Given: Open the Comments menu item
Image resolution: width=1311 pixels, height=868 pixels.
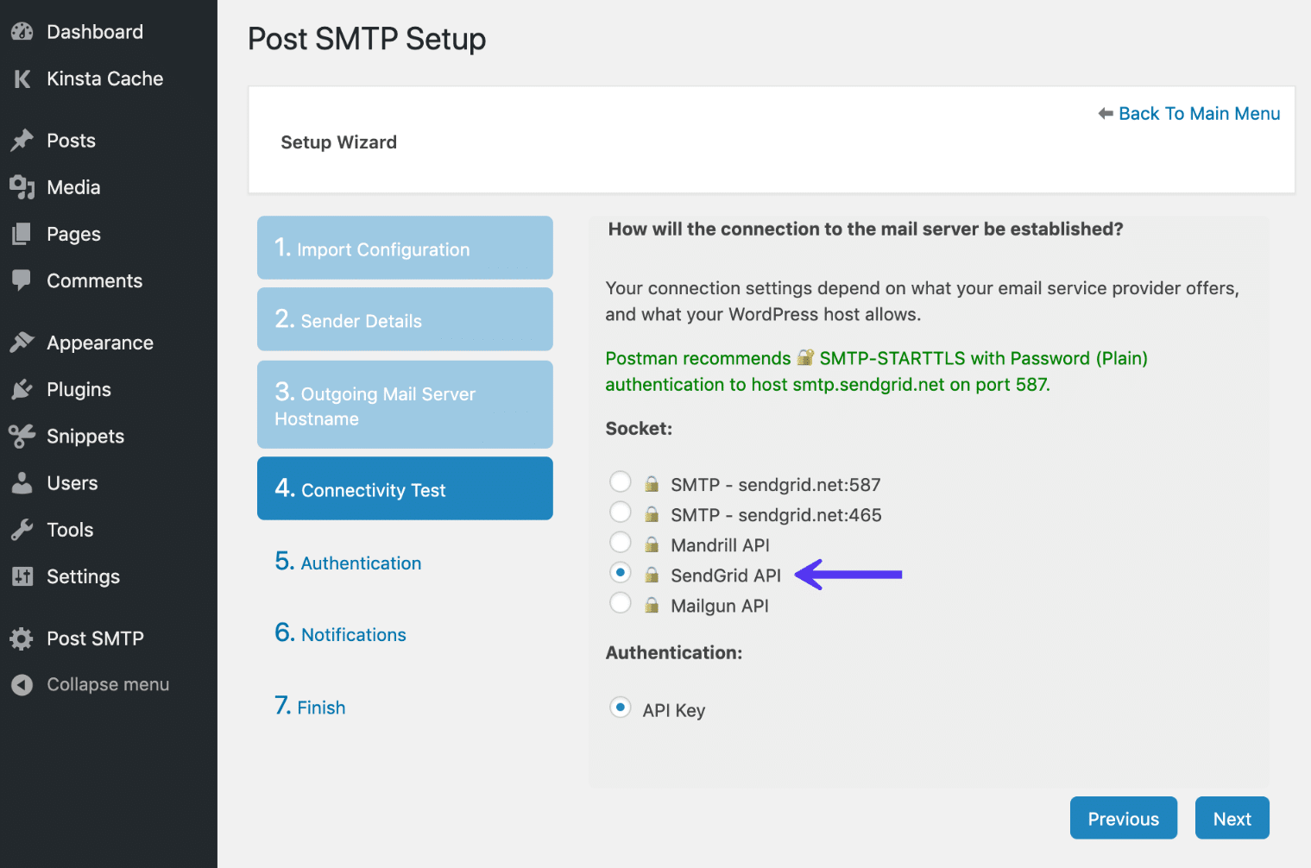Looking at the screenshot, I should [x=109, y=280].
